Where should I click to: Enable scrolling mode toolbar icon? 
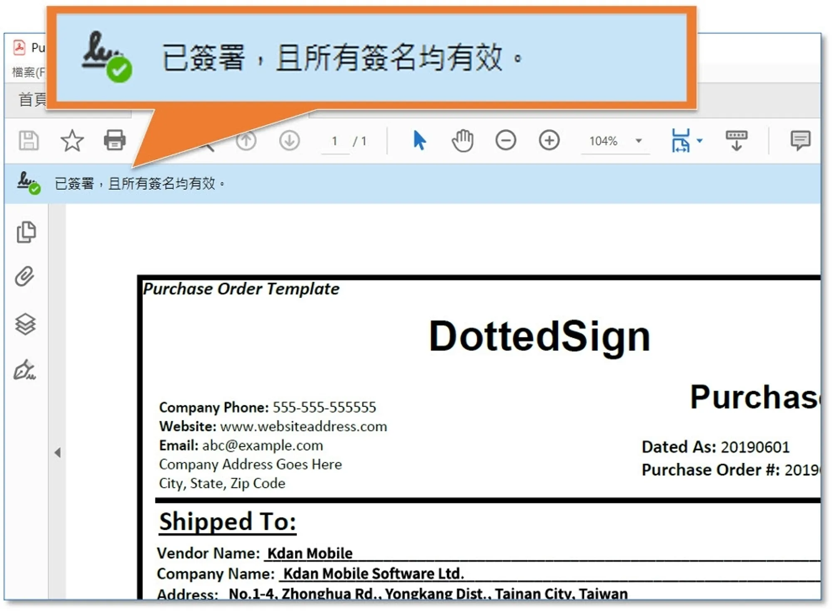click(736, 141)
